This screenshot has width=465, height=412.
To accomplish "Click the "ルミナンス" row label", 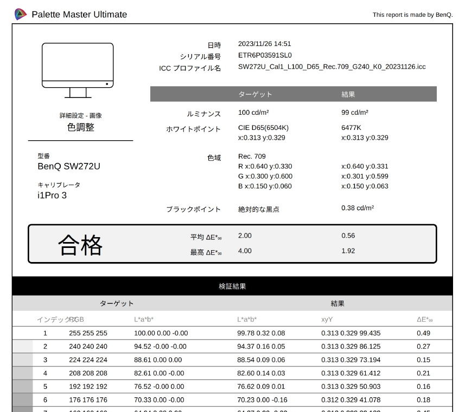I will (203, 114).
